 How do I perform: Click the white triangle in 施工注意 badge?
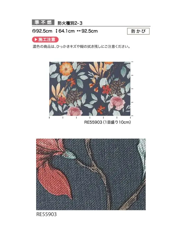(36, 40)
